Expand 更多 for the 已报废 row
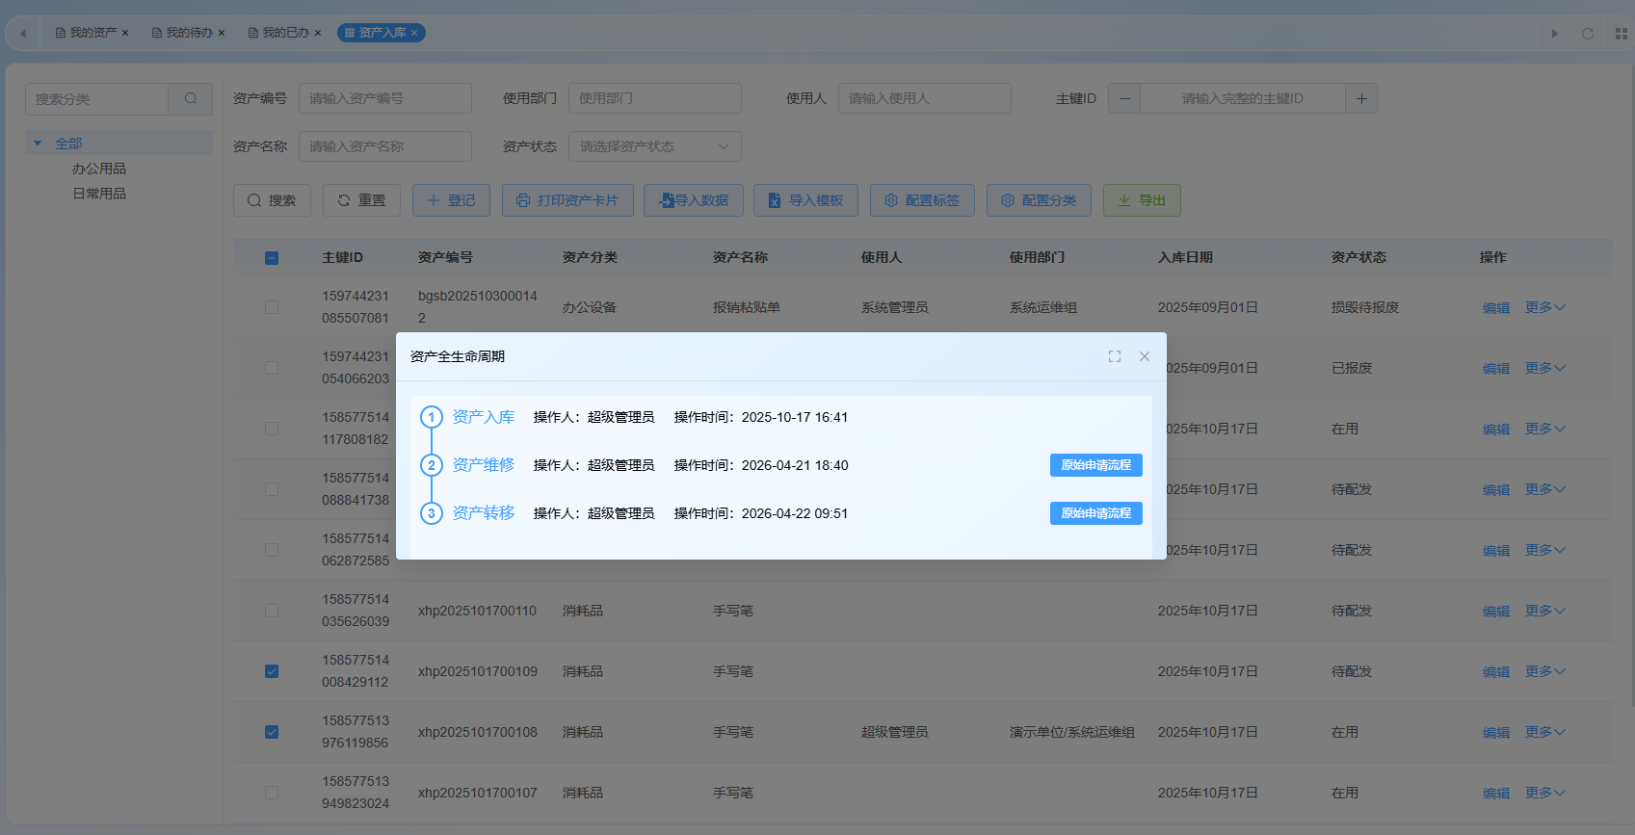 point(1545,368)
